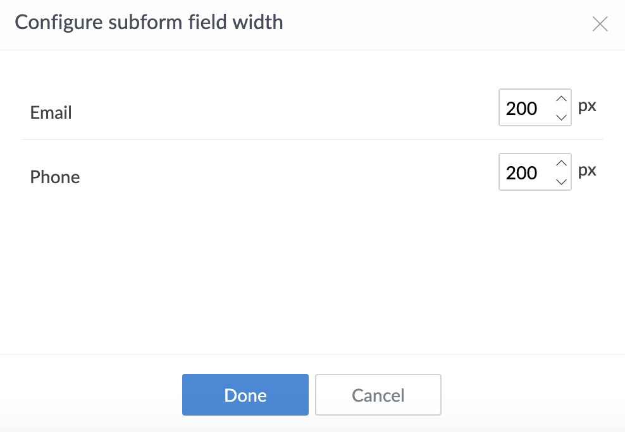Click the Phone field label
The image size is (625, 432).
(55, 177)
